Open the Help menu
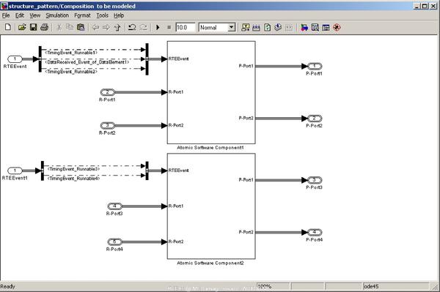440x292 pixels. coord(119,15)
